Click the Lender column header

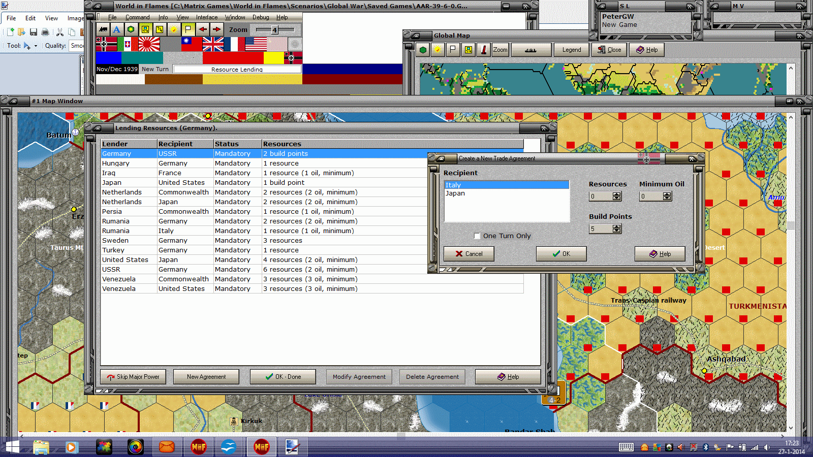[129, 144]
